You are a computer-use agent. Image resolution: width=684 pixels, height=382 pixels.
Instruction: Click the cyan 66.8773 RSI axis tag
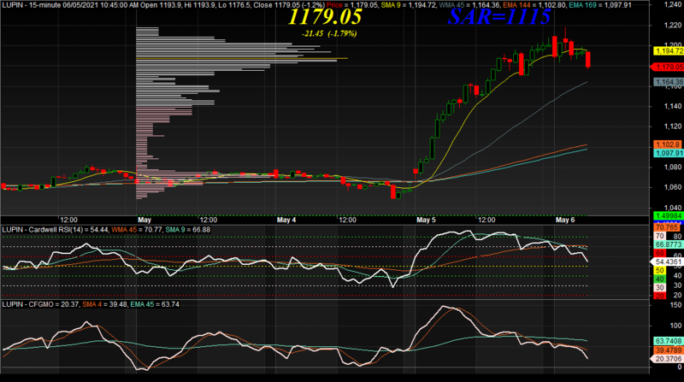(x=669, y=244)
